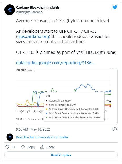Click the Read 2 replies button
Image resolution: width=122 pixels, height=164 pixels.
click(61, 155)
